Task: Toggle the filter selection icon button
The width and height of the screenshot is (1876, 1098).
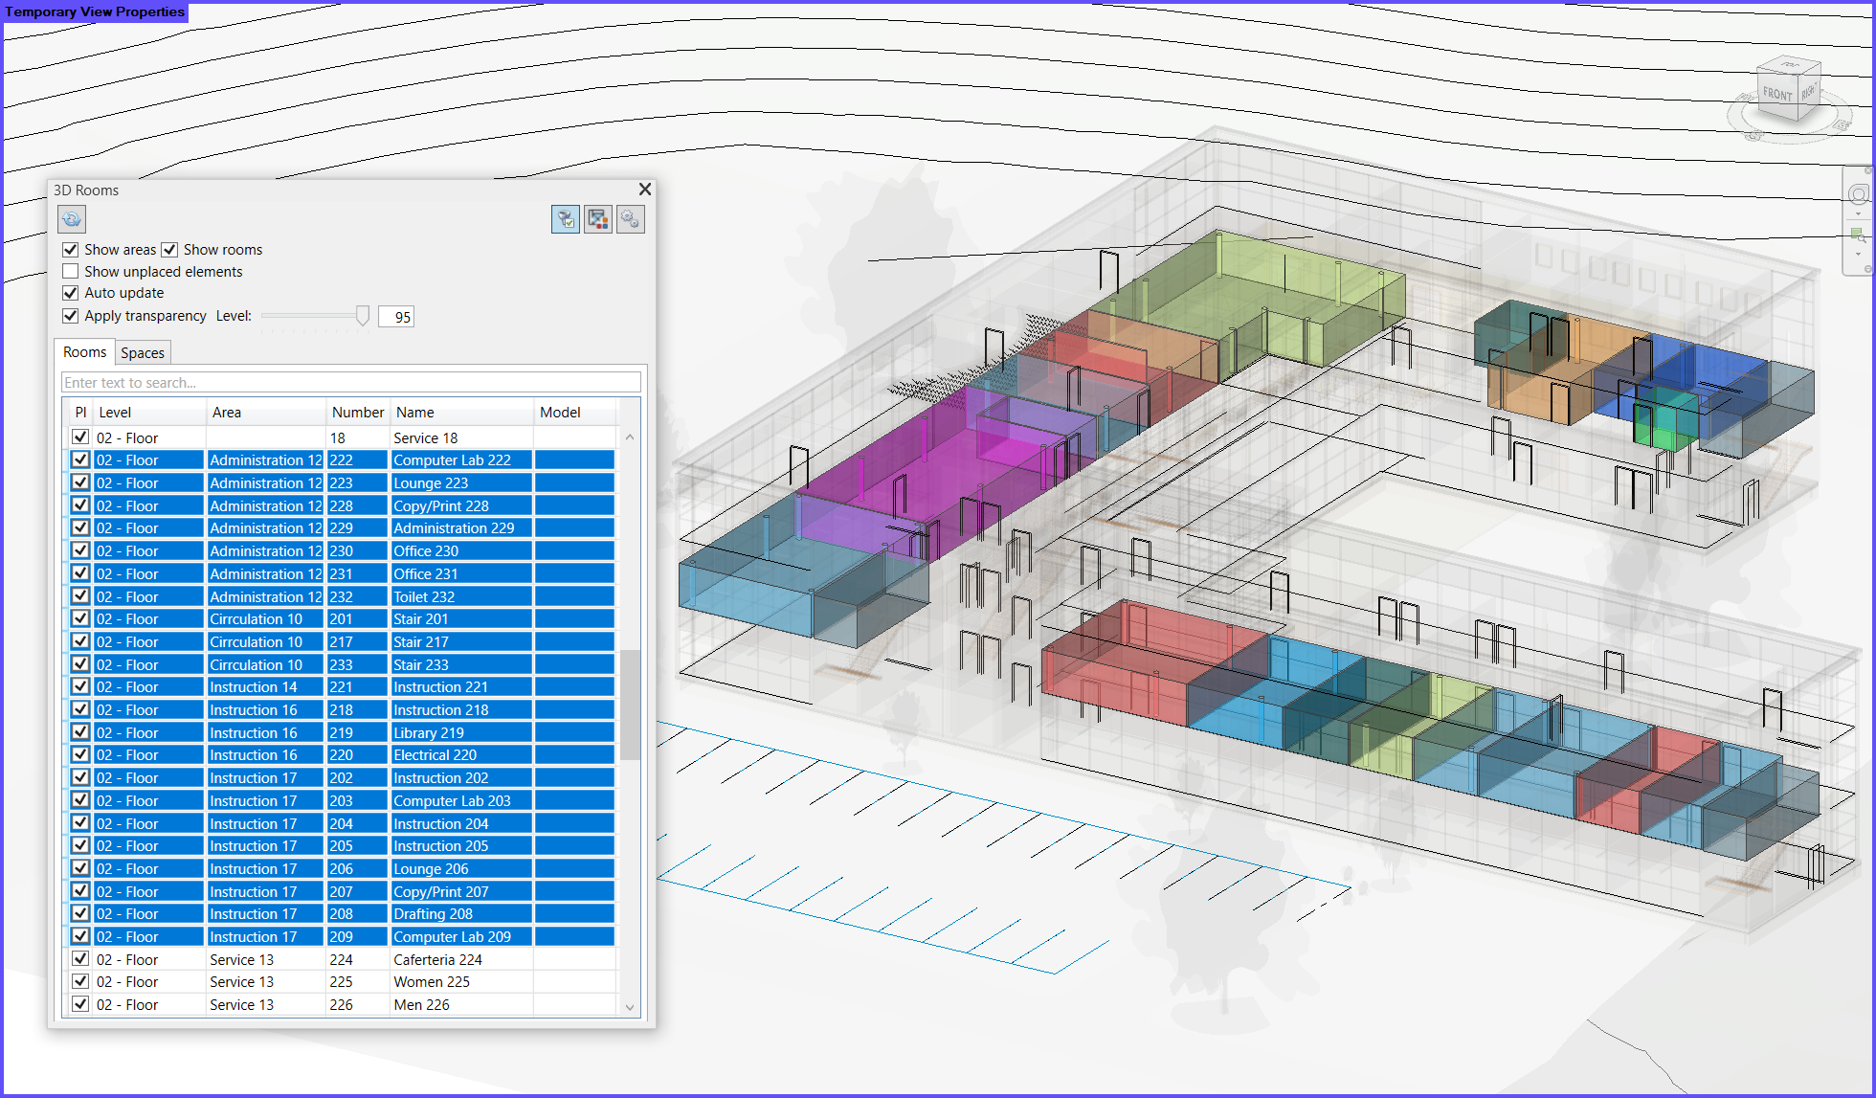Action: tap(566, 219)
